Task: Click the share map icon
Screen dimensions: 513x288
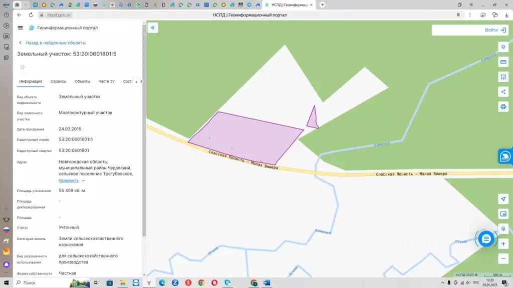Action: click(x=503, y=92)
